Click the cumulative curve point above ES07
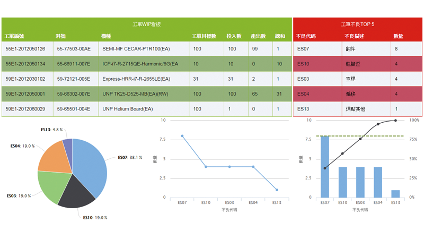 [325, 168]
